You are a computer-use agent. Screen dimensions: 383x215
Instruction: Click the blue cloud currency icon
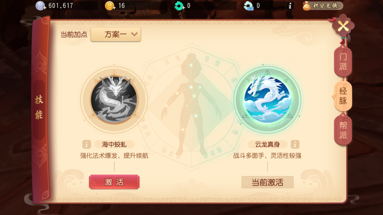click(249, 6)
